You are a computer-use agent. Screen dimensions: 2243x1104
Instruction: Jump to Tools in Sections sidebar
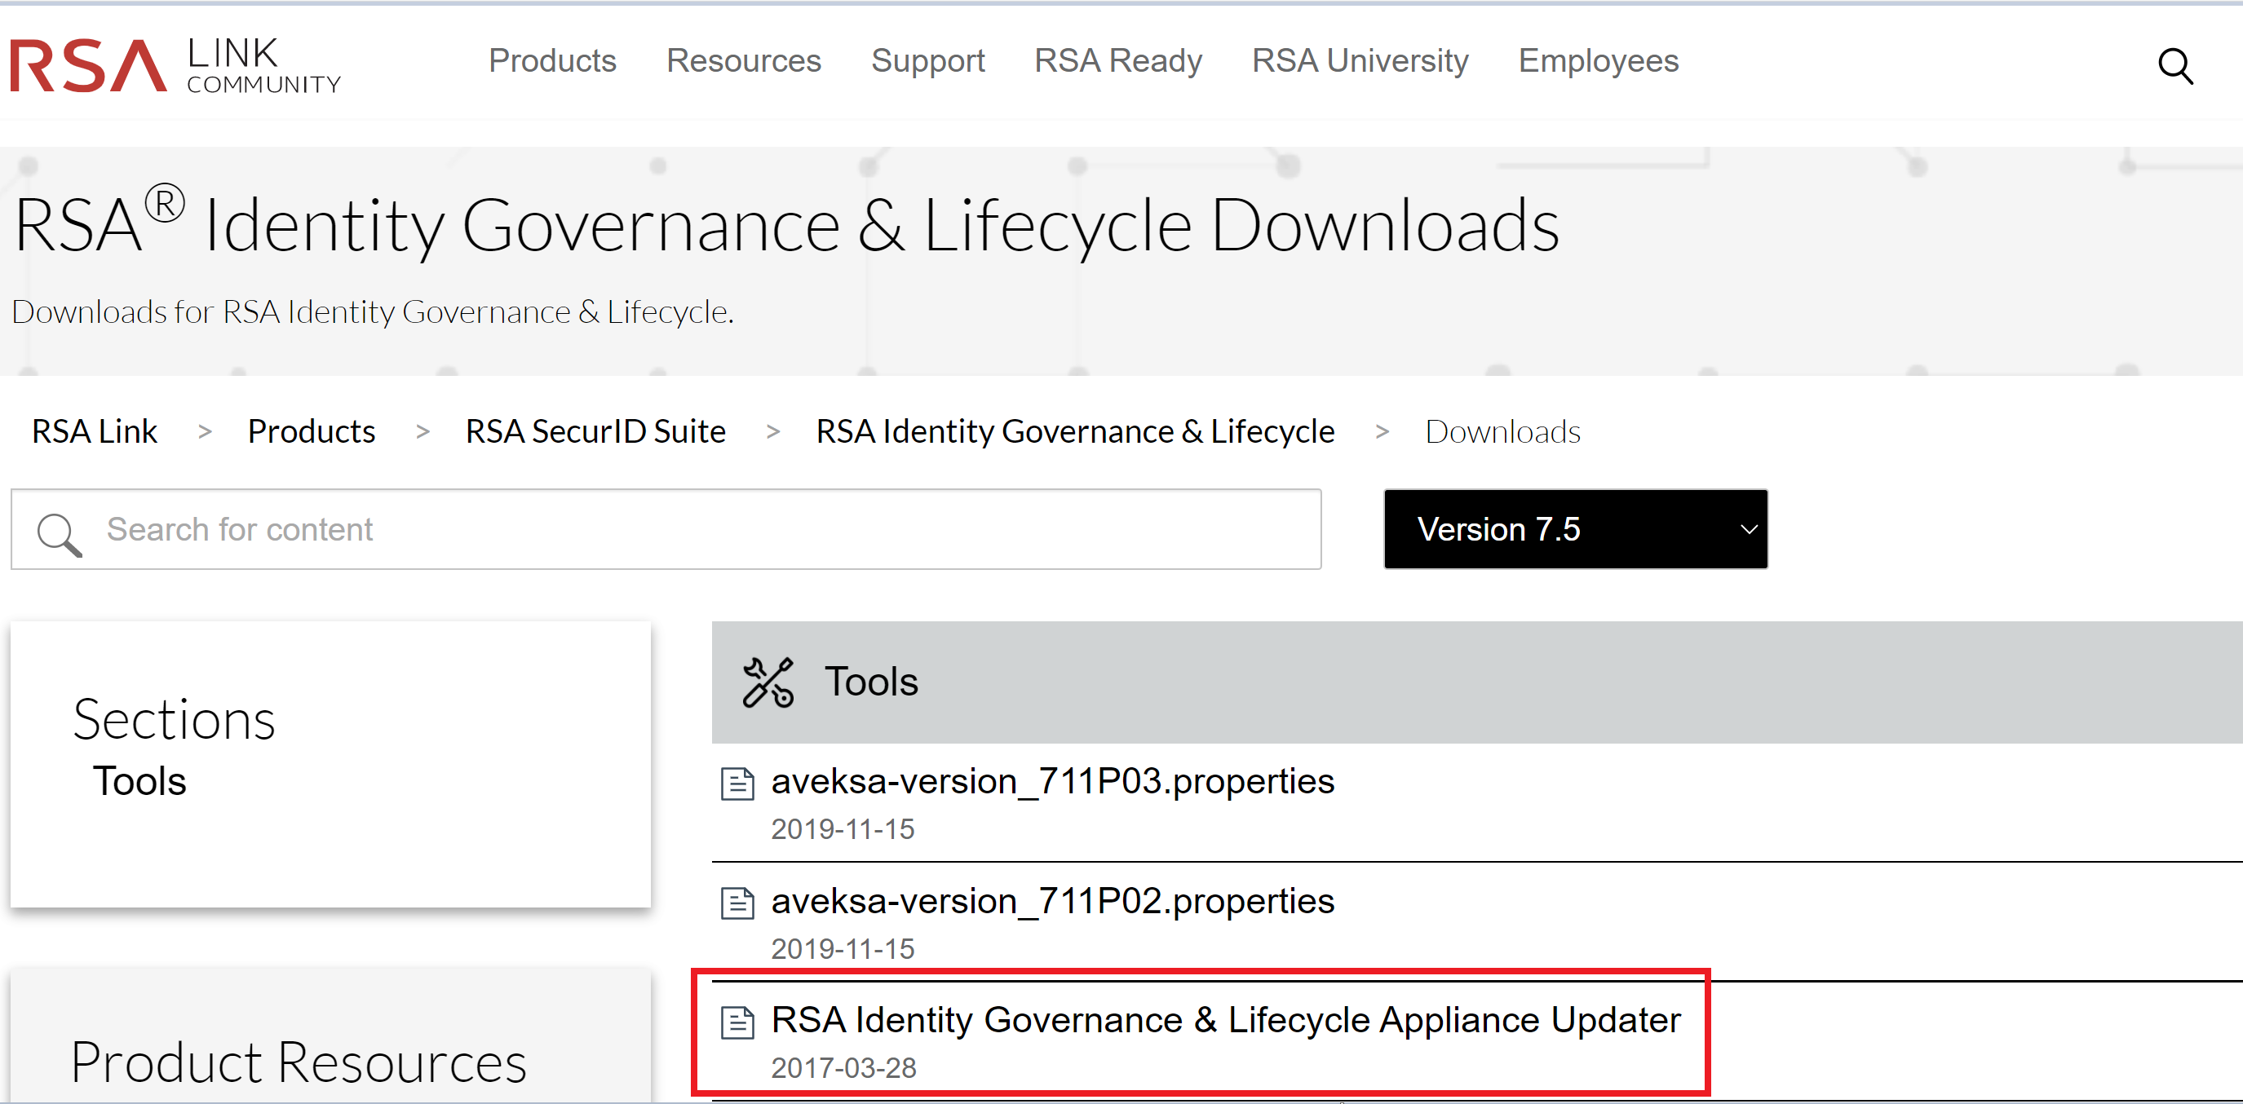[139, 781]
